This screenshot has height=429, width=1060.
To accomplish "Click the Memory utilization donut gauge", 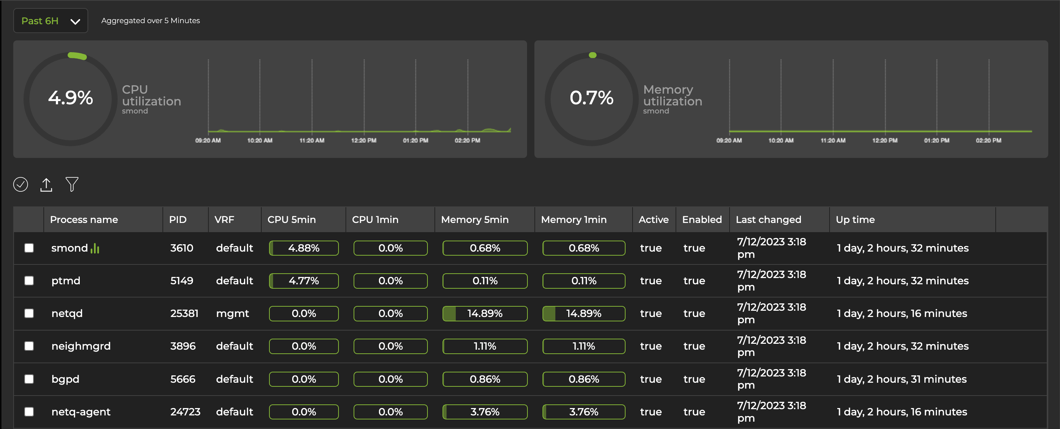I will [x=591, y=99].
